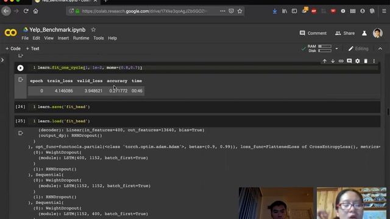Viewport: 390px width, 219px height.
Task: Show the Firefox downloads panel
Action: tap(275, 11)
